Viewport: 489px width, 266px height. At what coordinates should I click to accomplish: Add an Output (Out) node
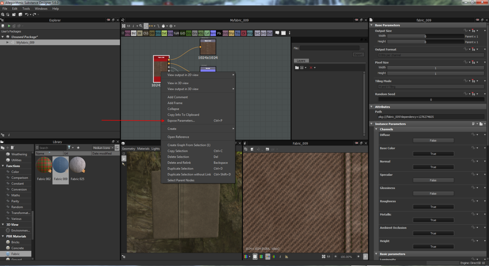[x=270, y=33]
